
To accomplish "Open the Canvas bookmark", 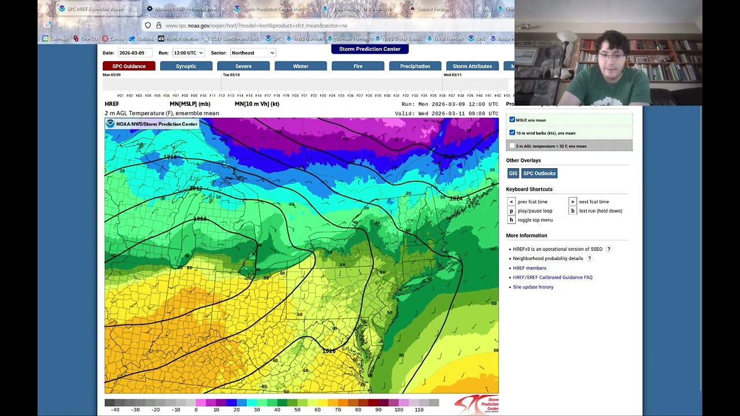I will coord(113,39).
